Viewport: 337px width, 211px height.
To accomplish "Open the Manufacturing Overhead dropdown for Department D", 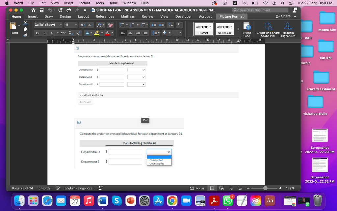I will point(159,152).
